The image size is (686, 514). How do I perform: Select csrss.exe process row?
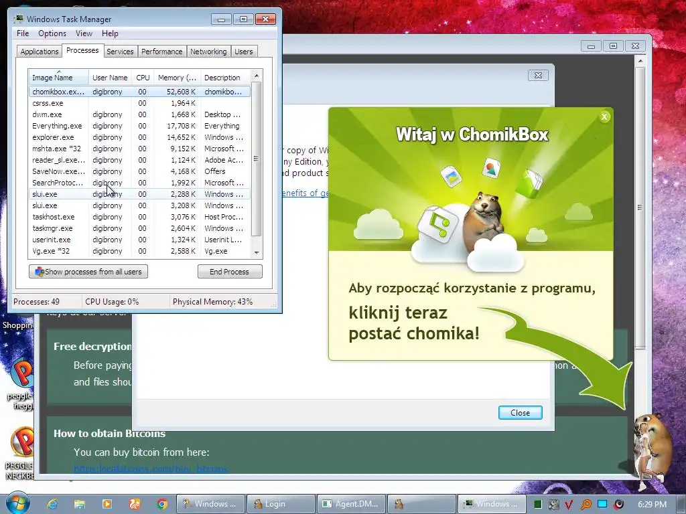coord(139,103)
